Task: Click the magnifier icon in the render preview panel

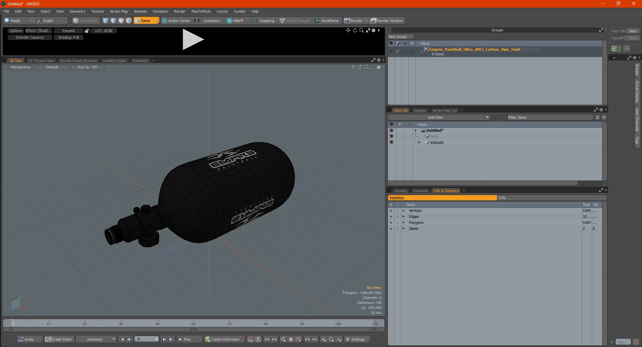Action: [361, 30]
